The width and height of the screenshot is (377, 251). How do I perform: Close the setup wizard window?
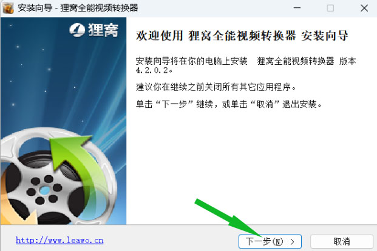364,8
